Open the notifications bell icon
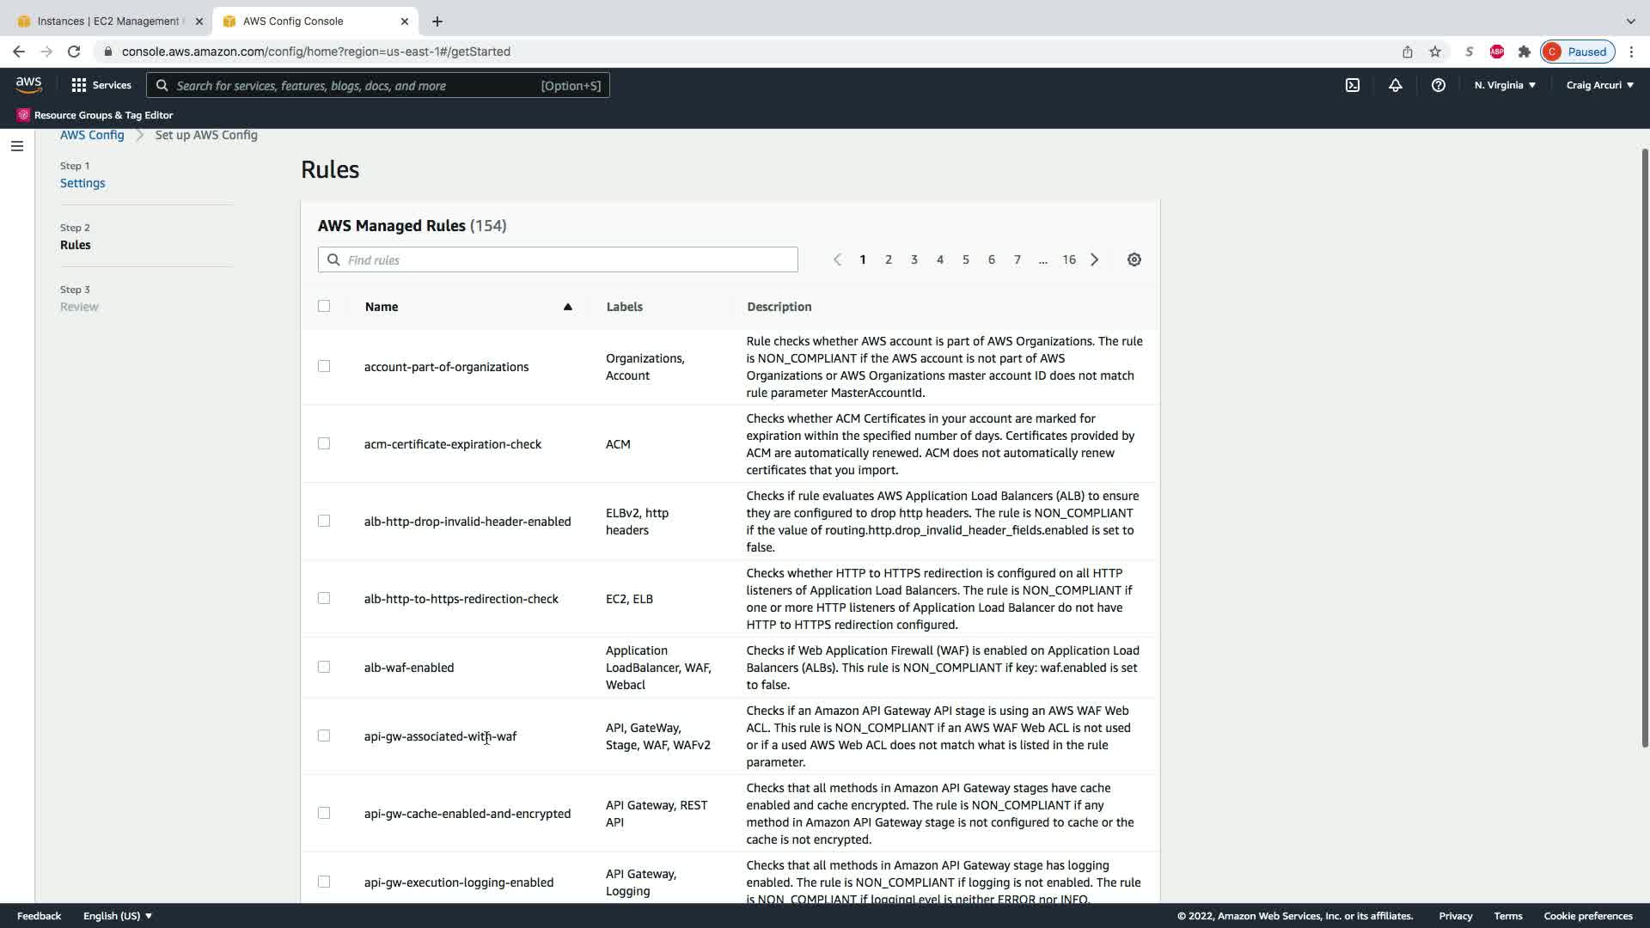 1396,85
